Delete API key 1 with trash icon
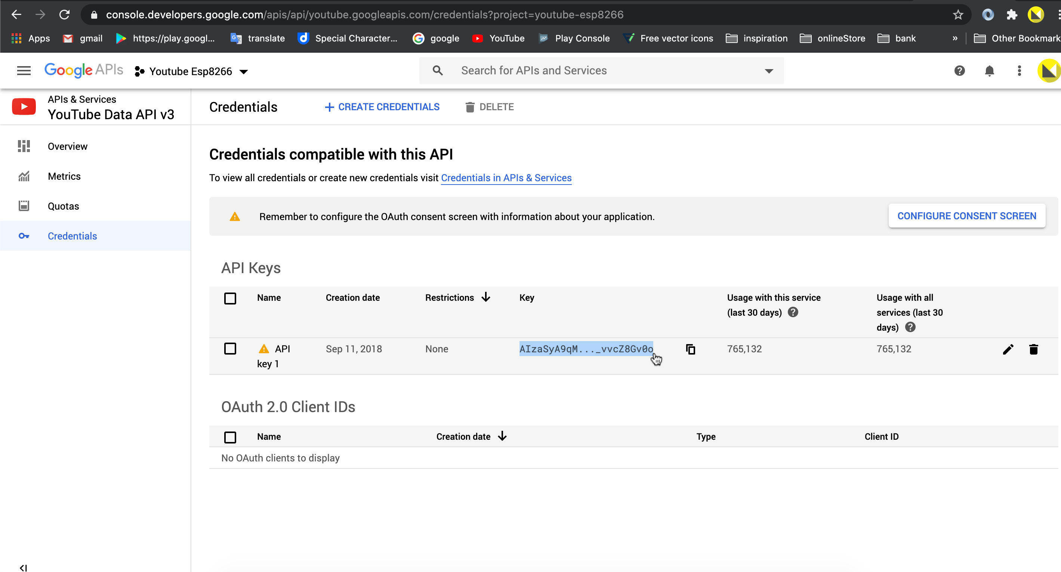Image resolution: width=1061 pixels, height=572 pixels. point(1033,349)
